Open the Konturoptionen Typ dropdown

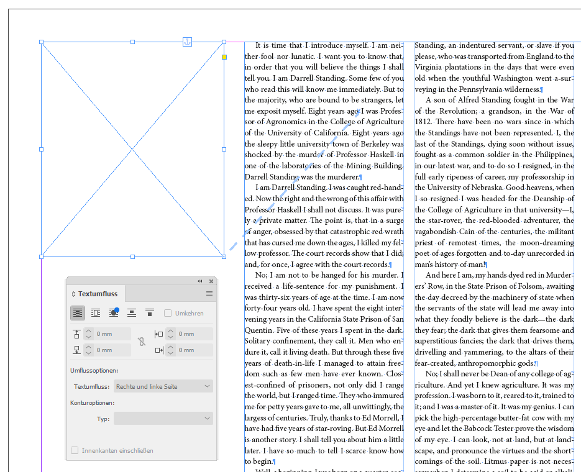[x=163, y=419]
